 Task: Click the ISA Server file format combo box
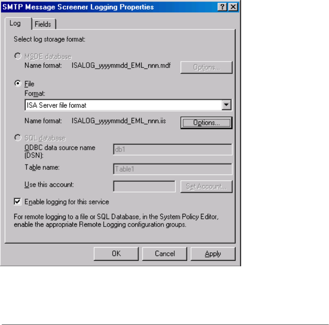(128, 105)
